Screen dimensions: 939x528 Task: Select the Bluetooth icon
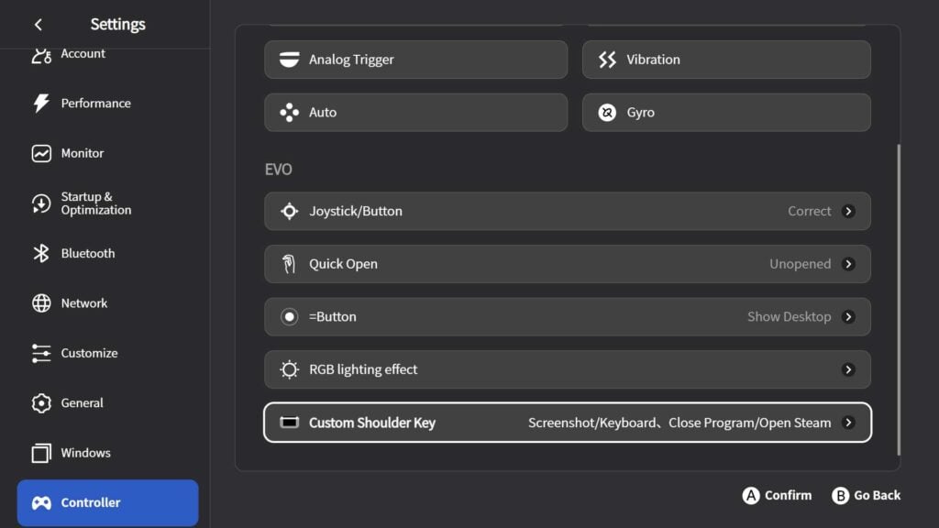click(x=40, y=253)
